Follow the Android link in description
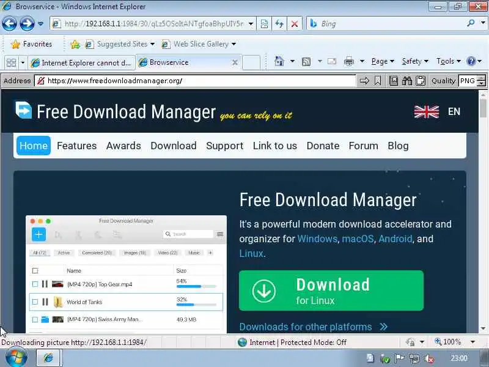Viewport: 489px width, 367px height. pos(395,239)
